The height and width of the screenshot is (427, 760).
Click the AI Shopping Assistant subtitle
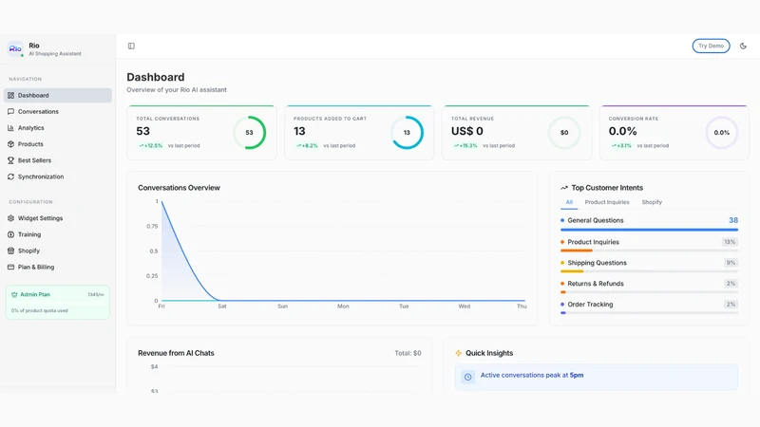click(x=55, y=54)
